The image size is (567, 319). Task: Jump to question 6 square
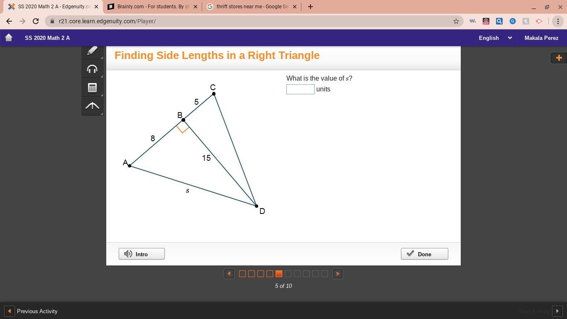288,274
